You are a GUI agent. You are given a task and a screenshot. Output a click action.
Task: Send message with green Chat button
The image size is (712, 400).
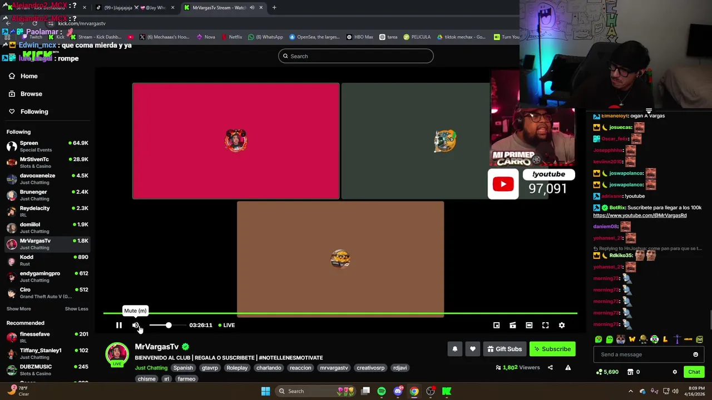point(694,372)
